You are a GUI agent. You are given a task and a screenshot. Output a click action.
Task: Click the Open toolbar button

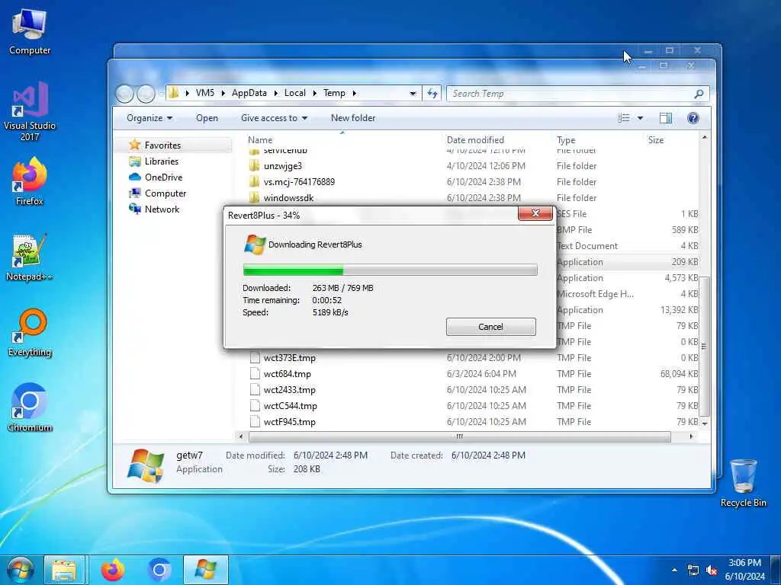(x=207, y=118)
